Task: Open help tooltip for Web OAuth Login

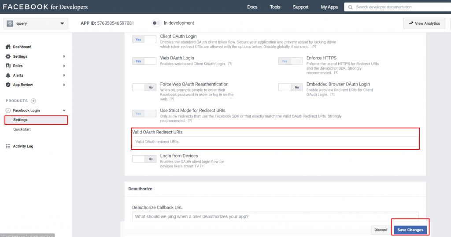Action: tap(230, 64)
